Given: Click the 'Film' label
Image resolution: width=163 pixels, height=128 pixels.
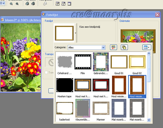Looking at the screenshot, I should pos(83,73).
